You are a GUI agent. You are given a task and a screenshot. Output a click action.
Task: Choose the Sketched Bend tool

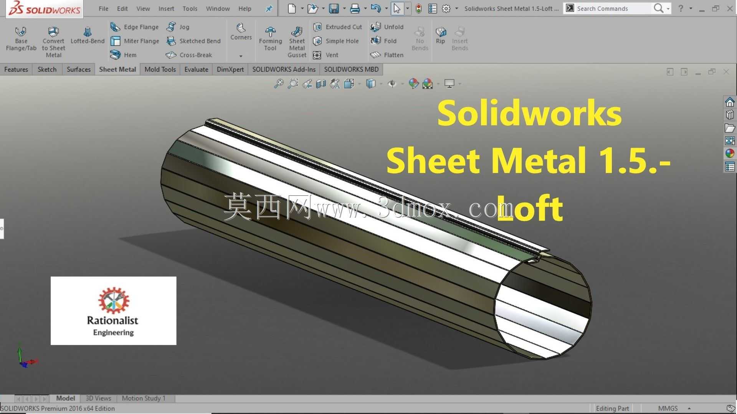tap(193, 41)
